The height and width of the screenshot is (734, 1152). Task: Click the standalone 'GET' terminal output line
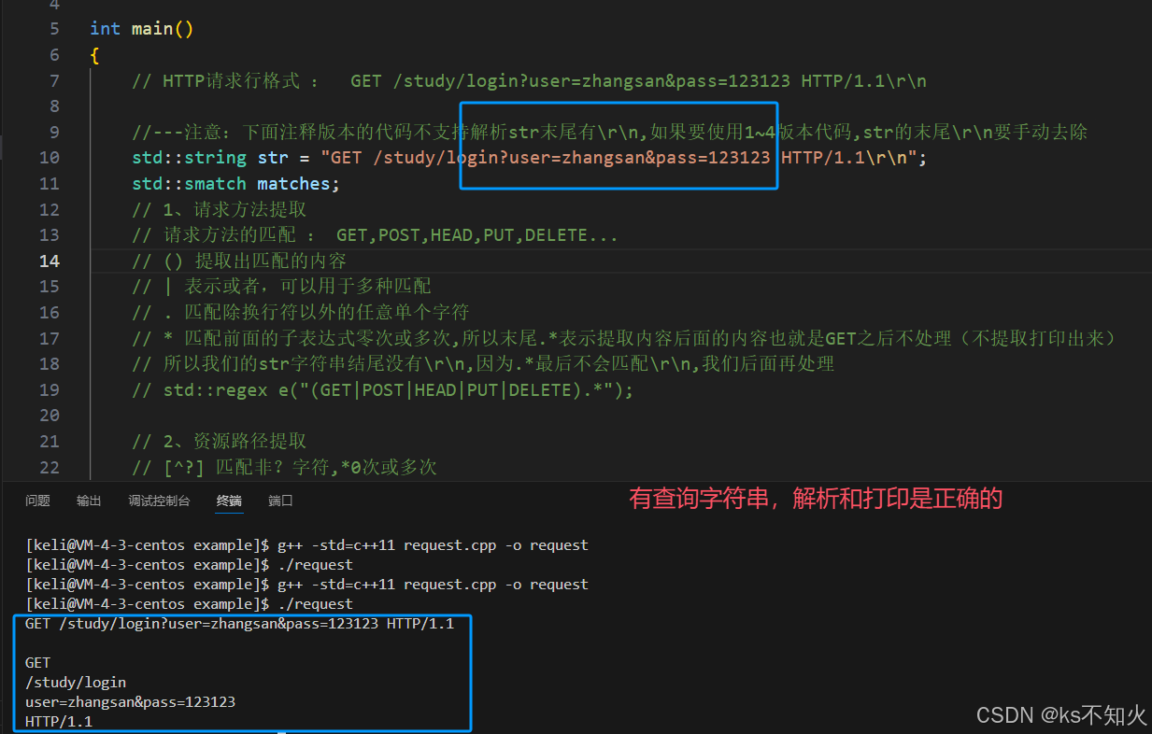[37, 663]
